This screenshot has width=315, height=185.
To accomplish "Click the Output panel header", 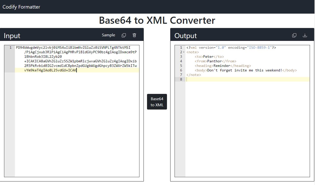I will point(185,36).
